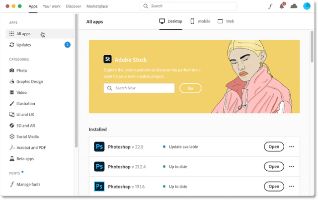Check cloud sync status icon
318x200 pixels.
(x=294, y=6)
